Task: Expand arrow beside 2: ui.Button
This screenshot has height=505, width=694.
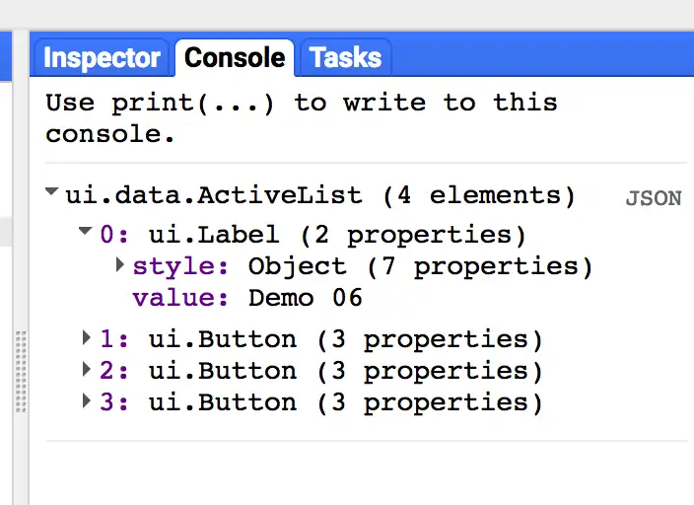Action: click(x=87, y=370)
